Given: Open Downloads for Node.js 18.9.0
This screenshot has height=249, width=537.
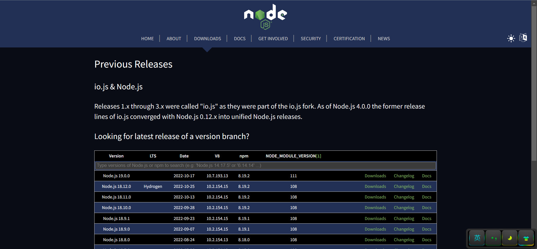Looking at the screenshot, I should 375,229.
